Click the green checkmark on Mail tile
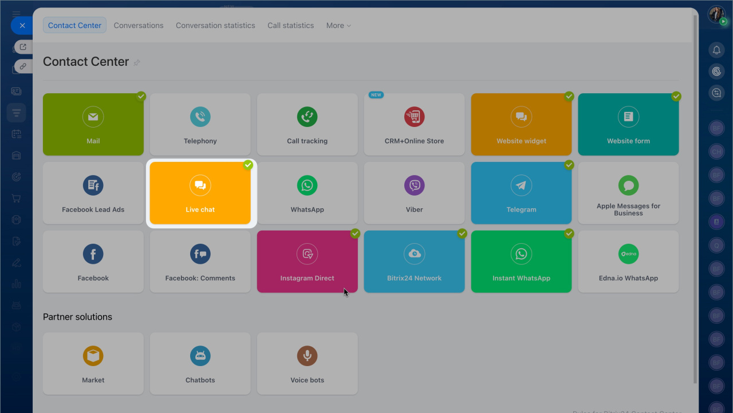This screenshot has width=733, height=413. [x=141, y=96]
